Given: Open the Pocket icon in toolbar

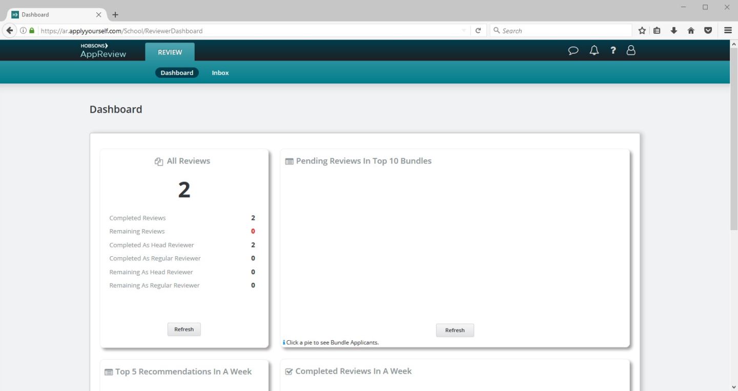Looking at the screenshot, I should pos(708,31).
